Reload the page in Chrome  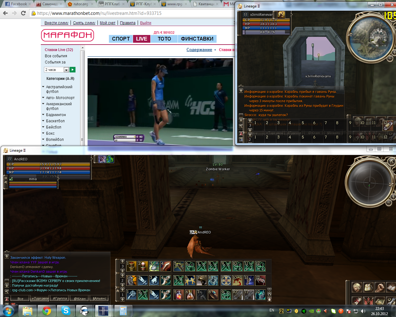tap(23, 13)
